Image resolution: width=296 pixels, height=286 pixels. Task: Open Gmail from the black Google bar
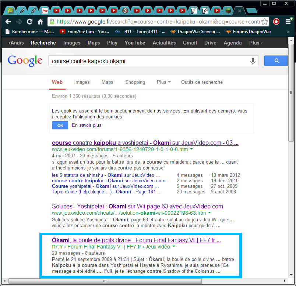(x=190, y=43)
